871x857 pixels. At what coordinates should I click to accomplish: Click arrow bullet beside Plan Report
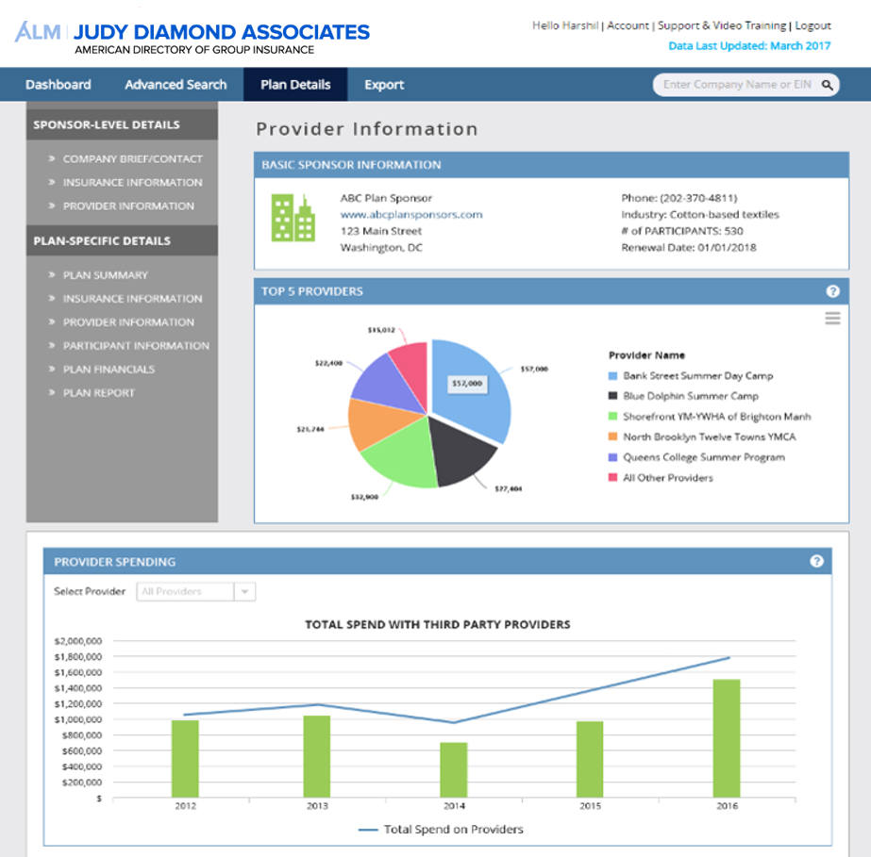click(52, 392)
